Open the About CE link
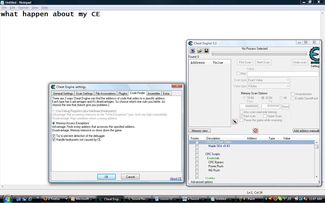The width and height of the screenshot is (325, 203). click(176, 179)
